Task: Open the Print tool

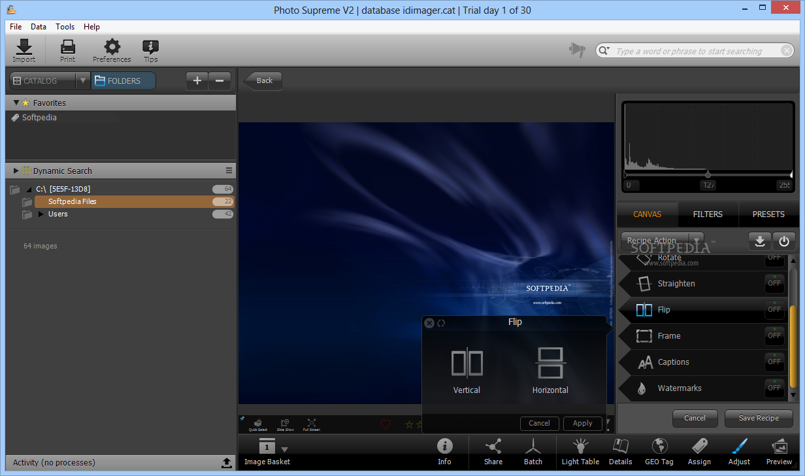Action: tap(68, 50)
